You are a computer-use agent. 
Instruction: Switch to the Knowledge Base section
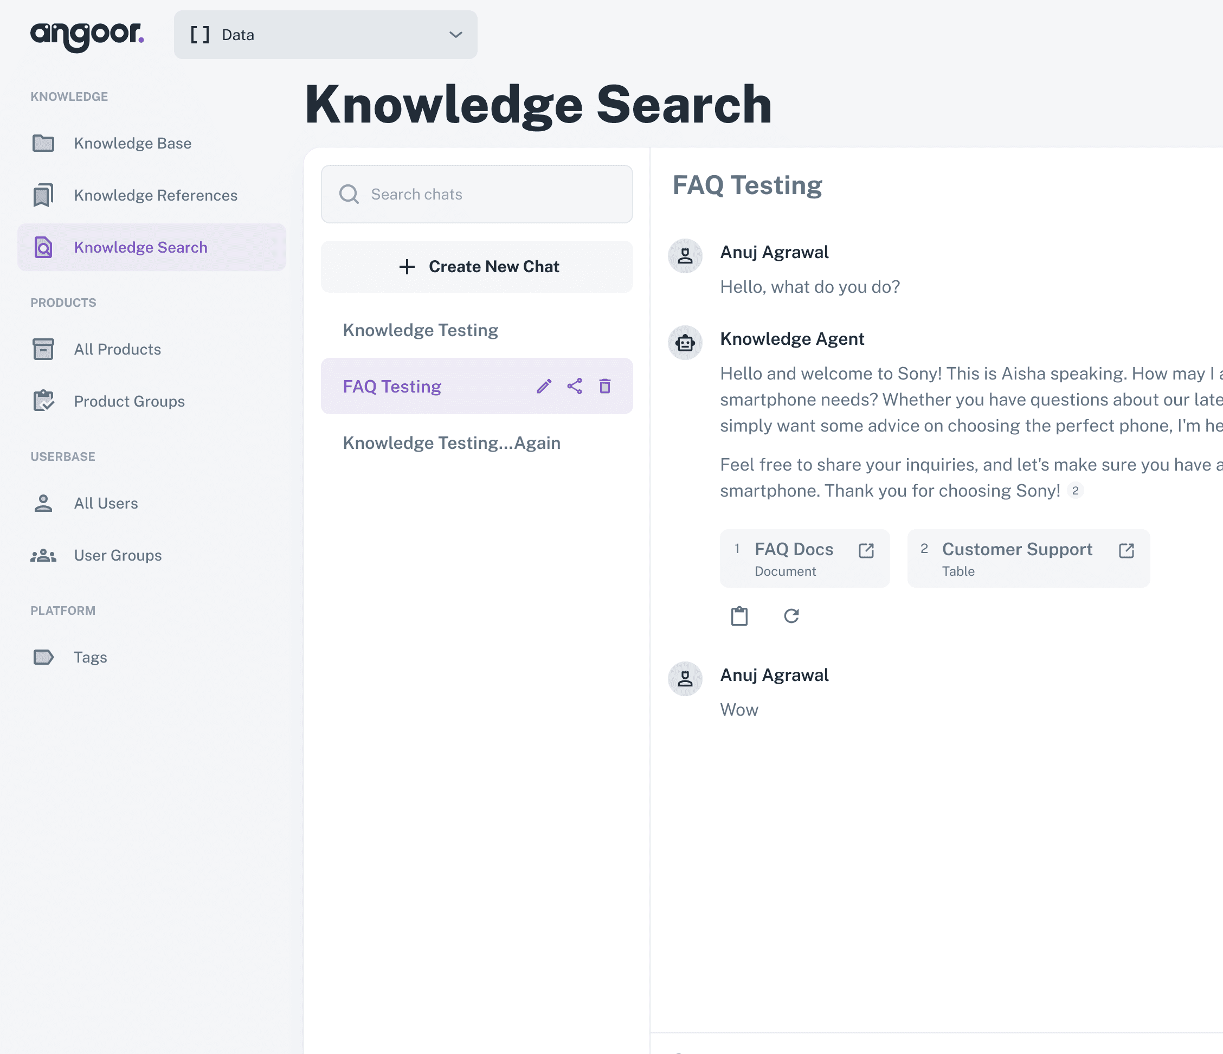pos(42,143)
